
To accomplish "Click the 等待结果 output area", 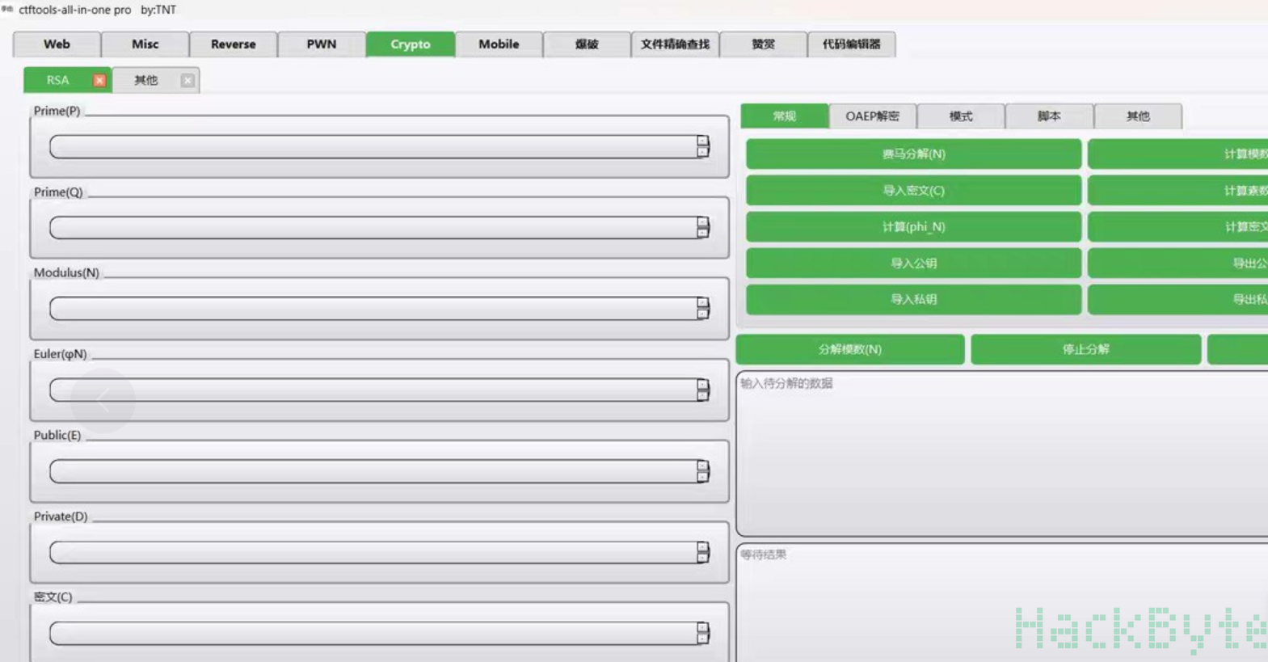I will [x=1002, y=603].
